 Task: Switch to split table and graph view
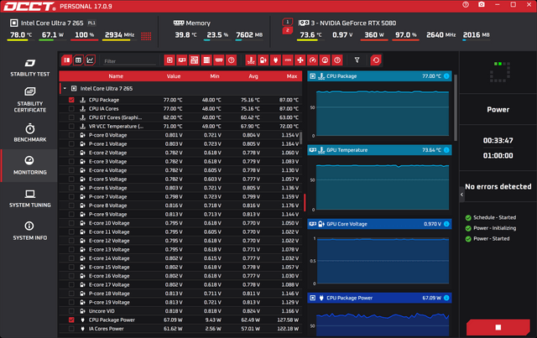click(67, 60)
